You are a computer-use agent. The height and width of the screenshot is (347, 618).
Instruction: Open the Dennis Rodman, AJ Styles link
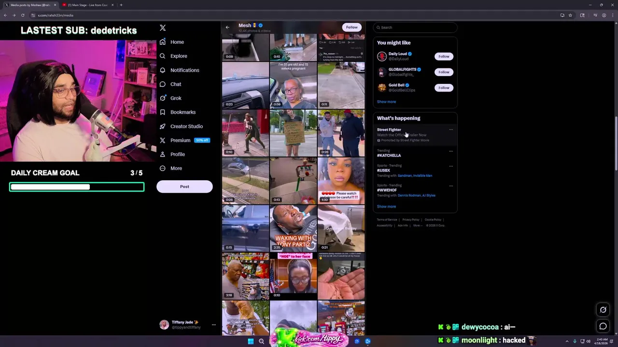point(416,195)
